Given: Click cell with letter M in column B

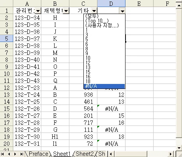Looking at the screenshot, I should [x=55, y=53].
